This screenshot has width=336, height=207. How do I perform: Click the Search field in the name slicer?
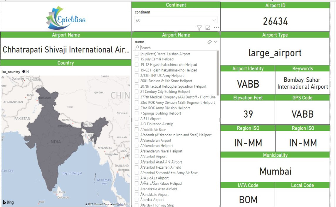tap(173, 48)
